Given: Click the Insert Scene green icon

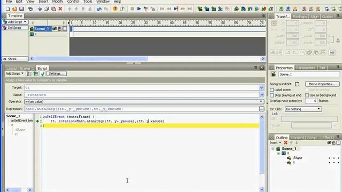Looking at the screenshot, I should click(x=200, y=9).
